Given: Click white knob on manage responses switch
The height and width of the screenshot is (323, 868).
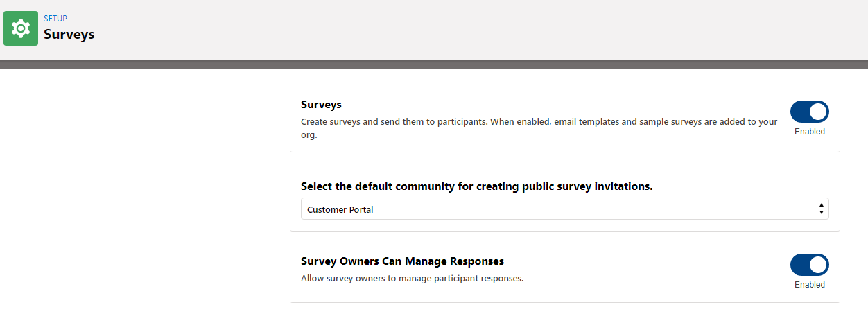Looking at the screenshot, I should coord(819,265).
